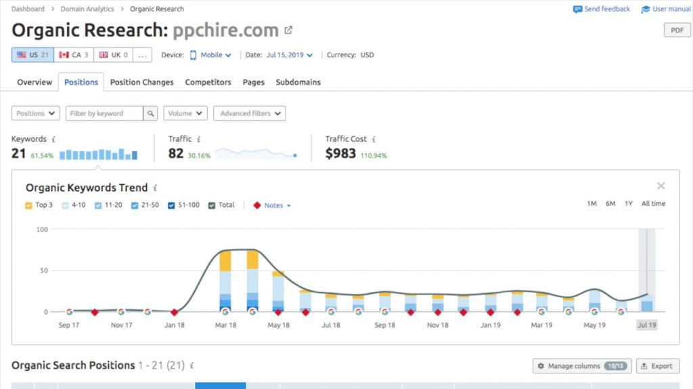Toggle the 21-50 checkbox

click(x=135, y=205)
